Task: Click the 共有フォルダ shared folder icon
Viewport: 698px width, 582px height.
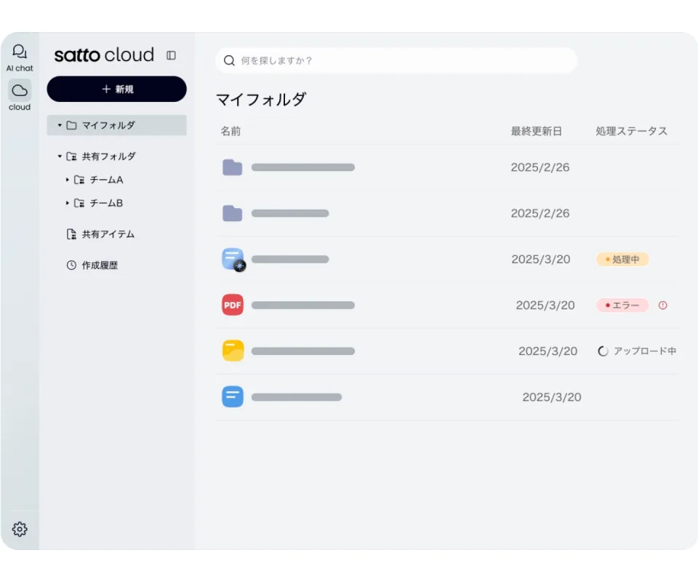Action: pyautogui.click(x=71, y=156)
